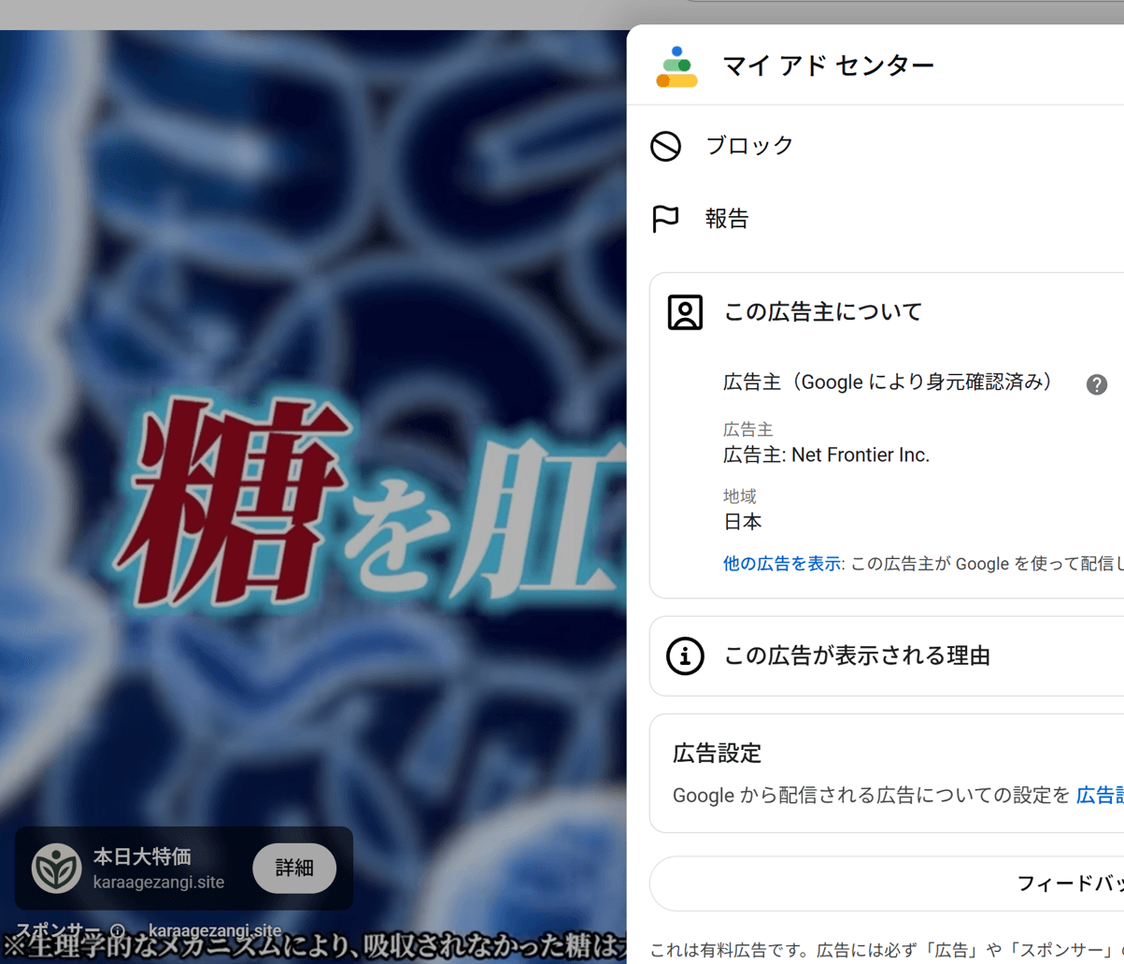Click the 地域 label
This screenshot has height=964, width=1124.
click(x=740, y=496)
